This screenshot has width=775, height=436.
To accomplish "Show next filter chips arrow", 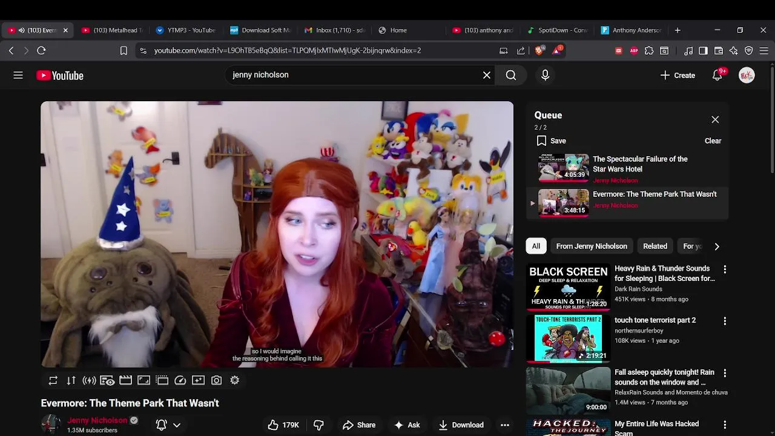I will (717, 246).
